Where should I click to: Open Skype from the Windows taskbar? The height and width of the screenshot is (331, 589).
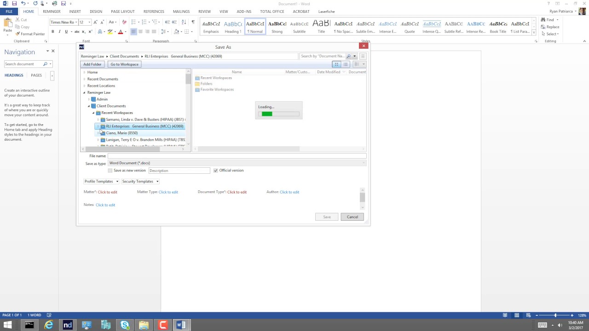[x=125, y=325]
